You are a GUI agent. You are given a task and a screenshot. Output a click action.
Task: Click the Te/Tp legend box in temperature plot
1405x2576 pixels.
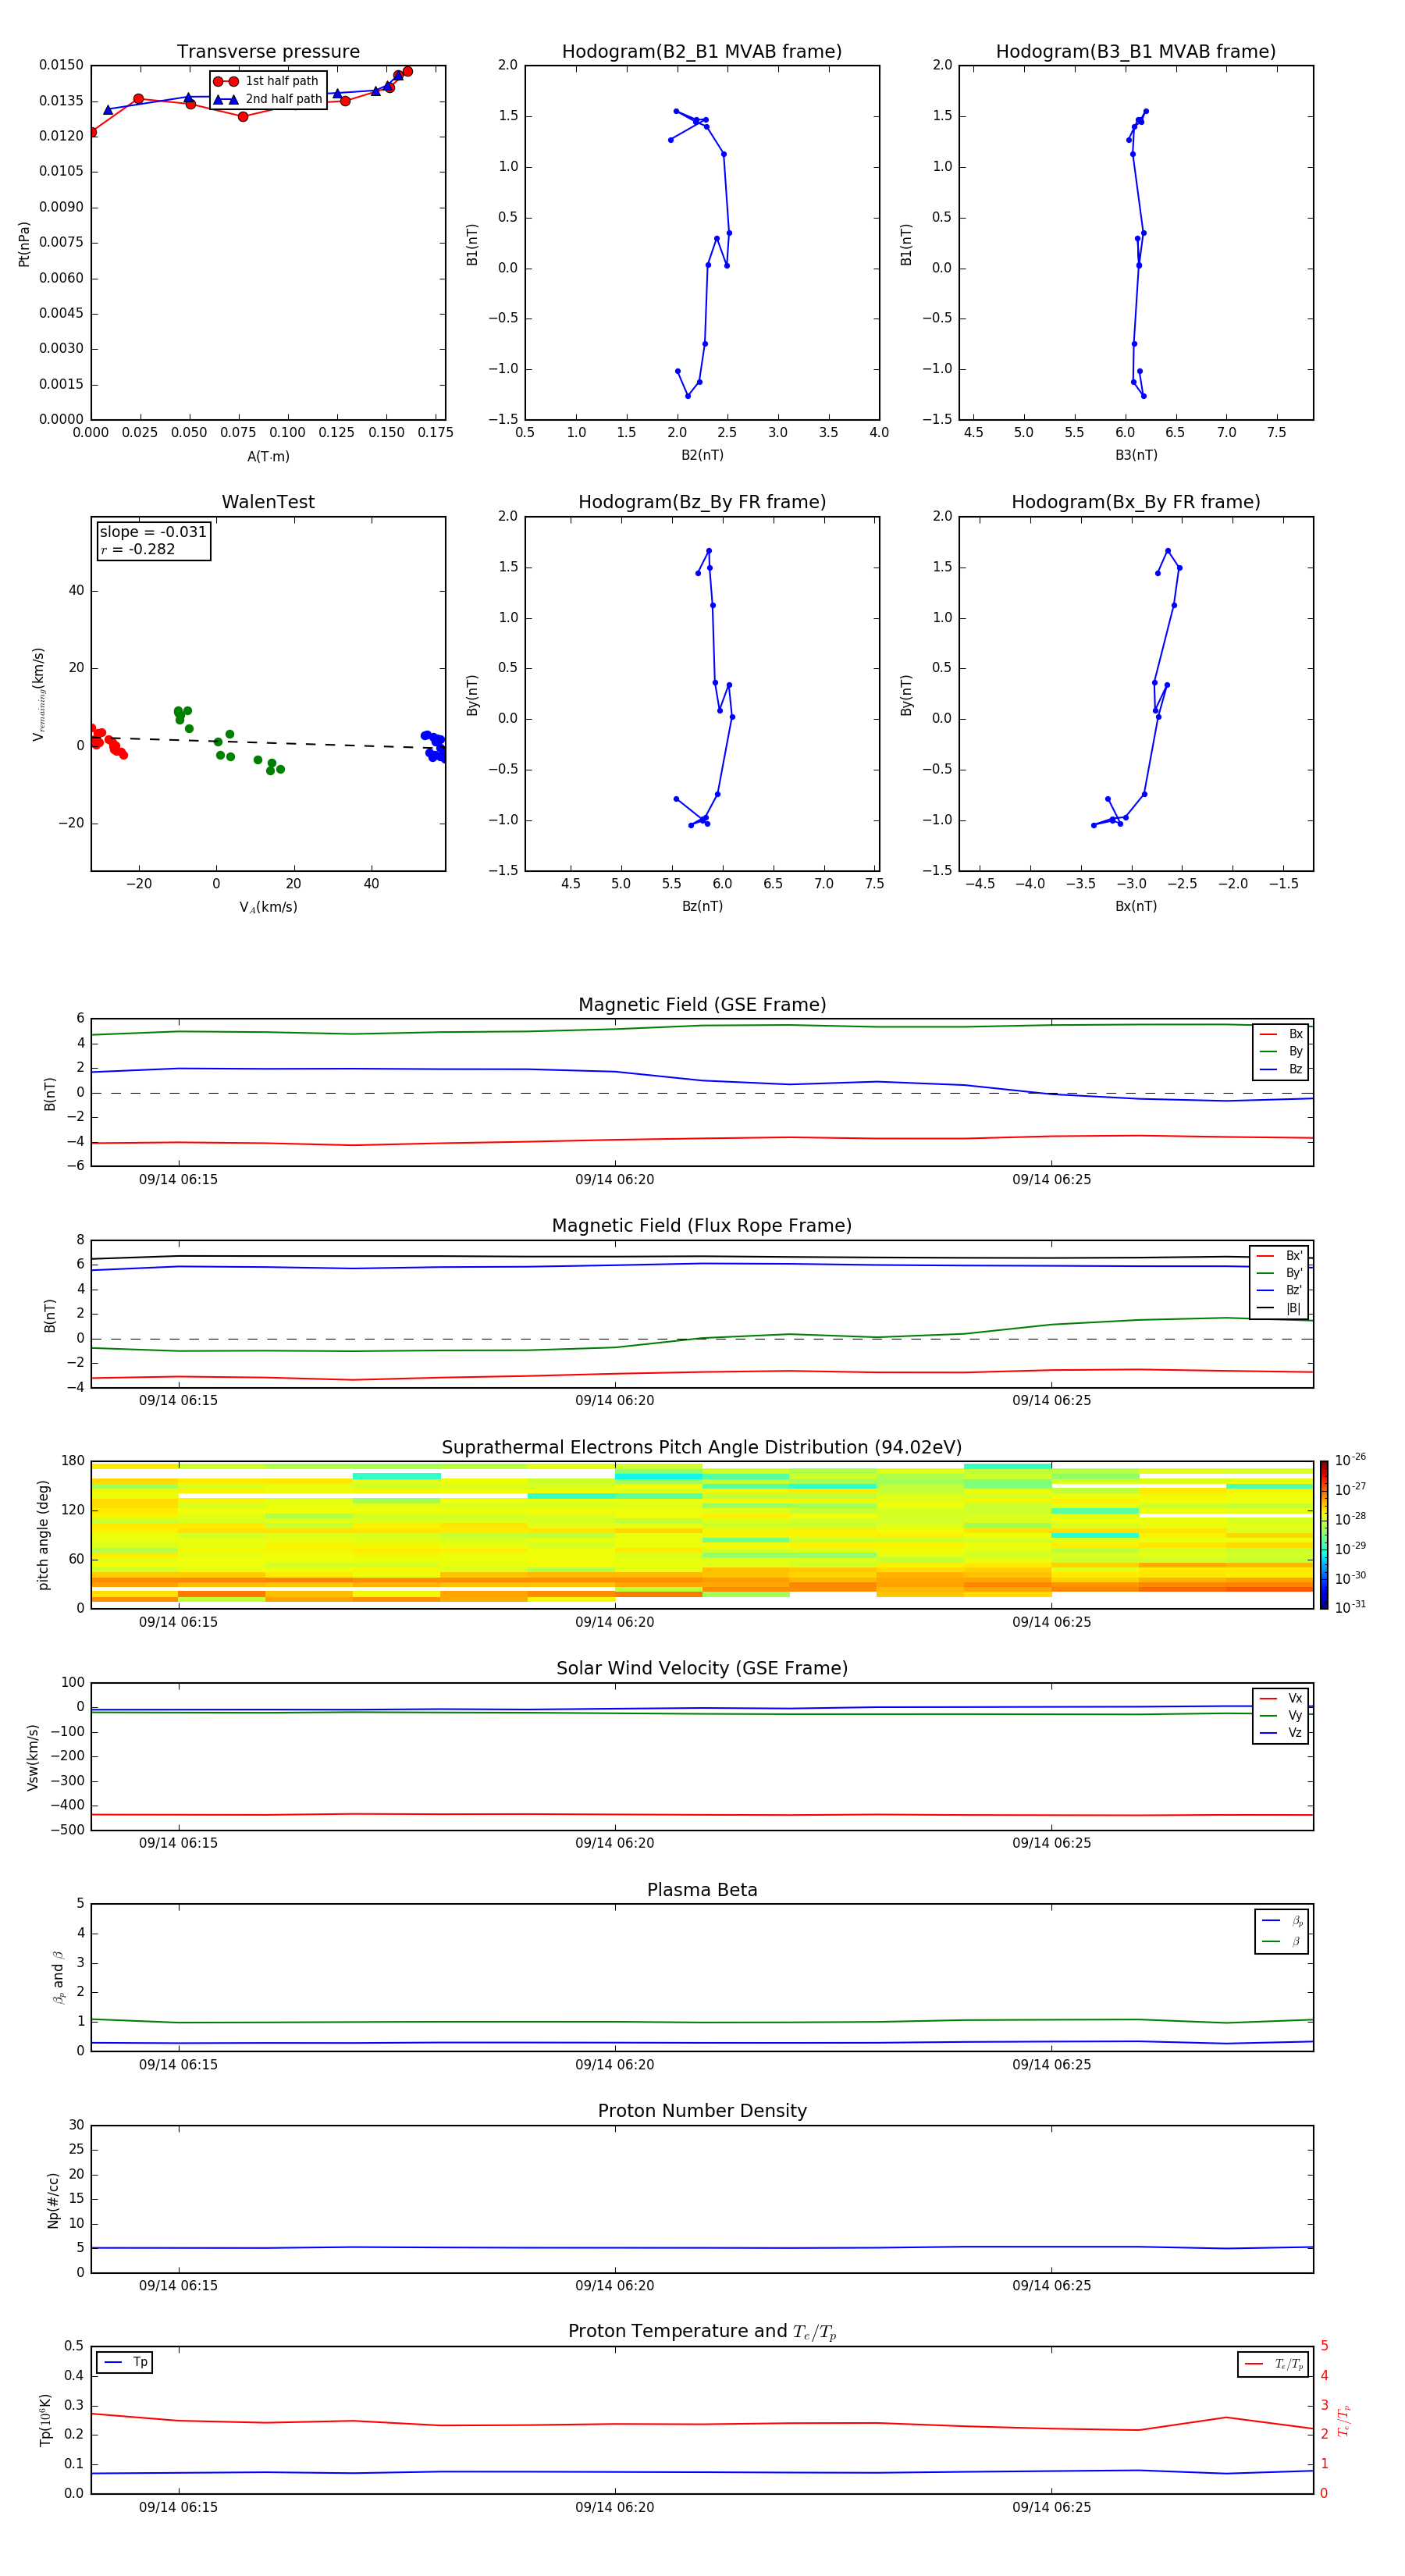point(1273,2364)
